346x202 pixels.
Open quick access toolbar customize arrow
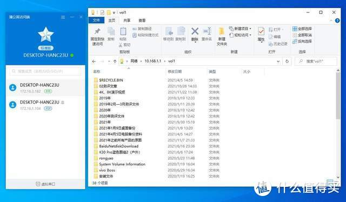click(x=114, y=12)
